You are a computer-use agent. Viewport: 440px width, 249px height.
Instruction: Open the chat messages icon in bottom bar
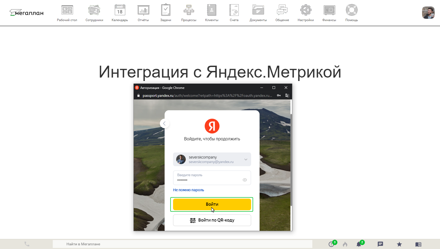(380, 244)
